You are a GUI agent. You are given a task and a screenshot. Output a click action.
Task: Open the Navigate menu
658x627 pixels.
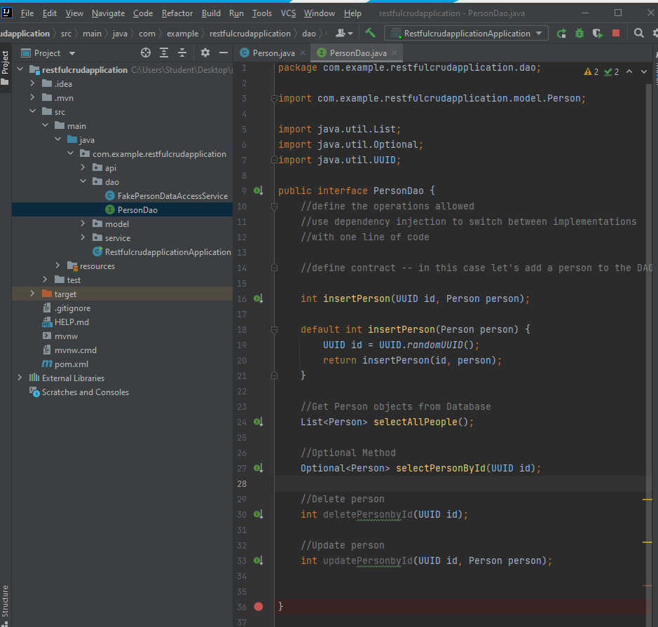[109, 13]
